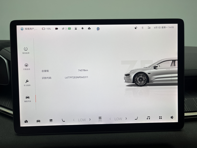The height and width of the screenshot is (148, 197).
Task: Open trip options (行程选项) in sidebar
Action: coord(26,67)
